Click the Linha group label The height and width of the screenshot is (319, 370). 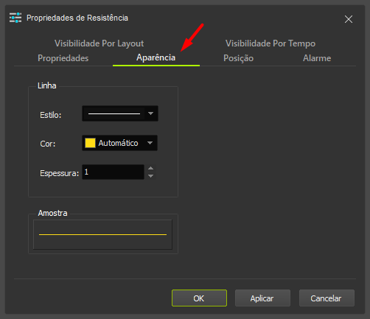(x=47, y=85)
